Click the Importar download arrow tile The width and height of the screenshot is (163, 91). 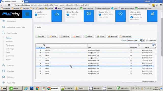click(57, 16)
